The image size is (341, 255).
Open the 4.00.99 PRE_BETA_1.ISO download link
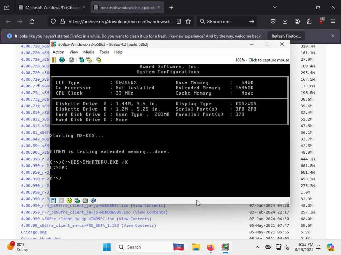tap(70, 225)
